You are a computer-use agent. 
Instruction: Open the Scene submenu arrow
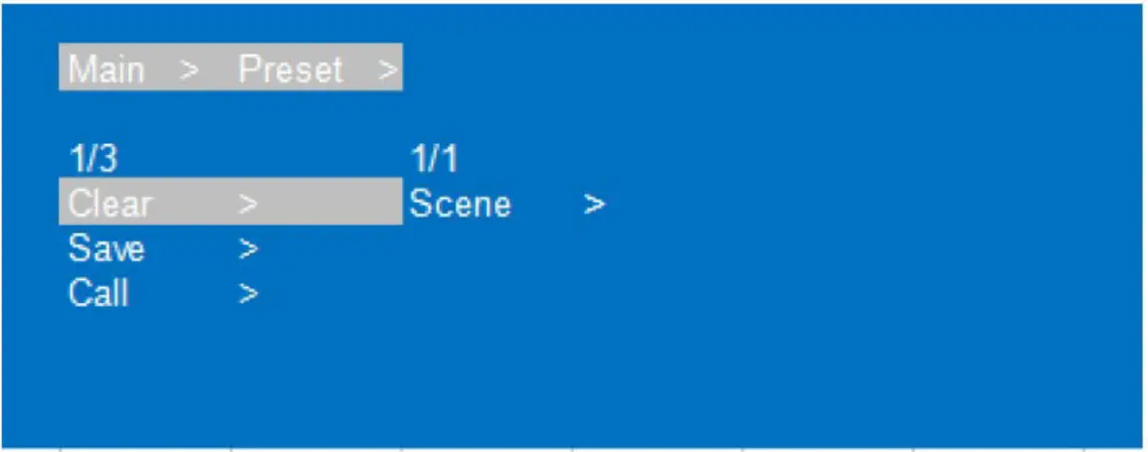[x=595, y=205]
